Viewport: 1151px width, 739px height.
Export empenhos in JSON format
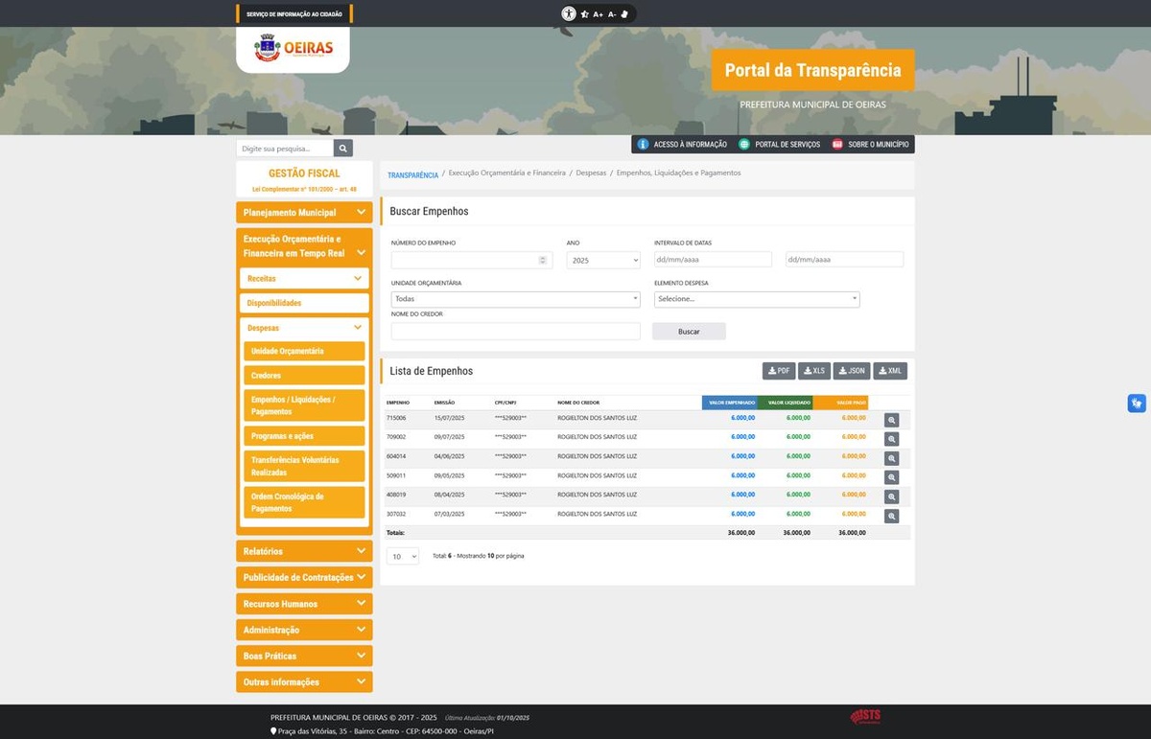(x=851, y=371)
